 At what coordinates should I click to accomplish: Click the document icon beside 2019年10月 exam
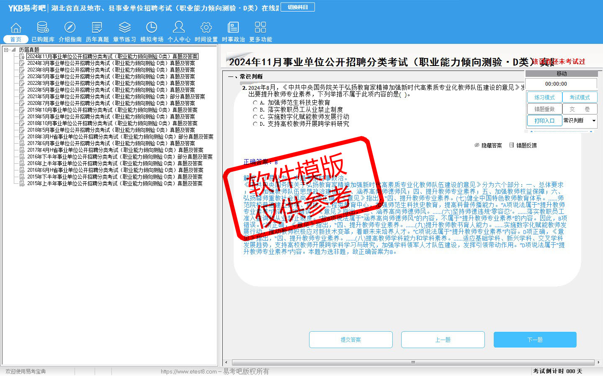point(22,110)
